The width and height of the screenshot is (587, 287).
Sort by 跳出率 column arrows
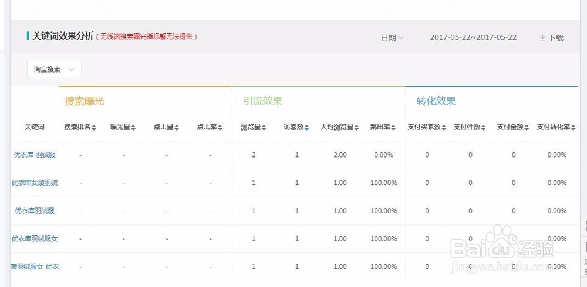pyautogui.click(x=393, y=128)
